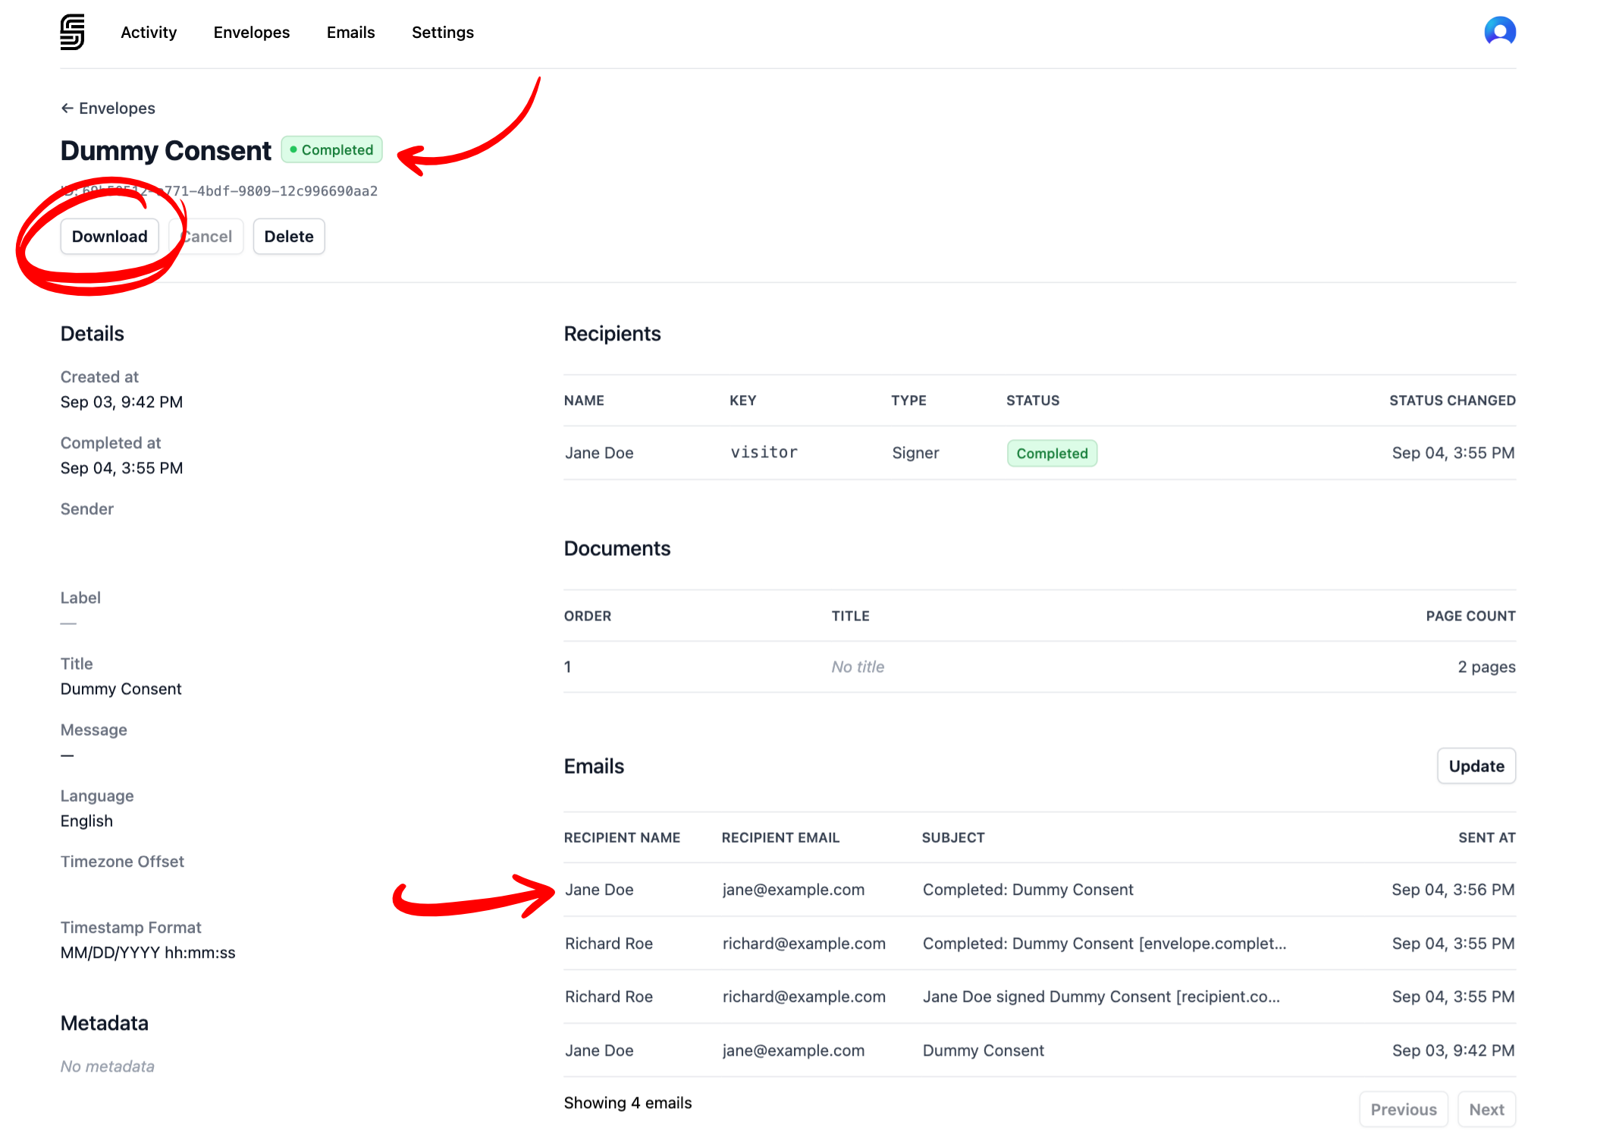Select Jane Doe recipient row
The height and width of the screenshot is (1143, 1600).
(599, 453)
